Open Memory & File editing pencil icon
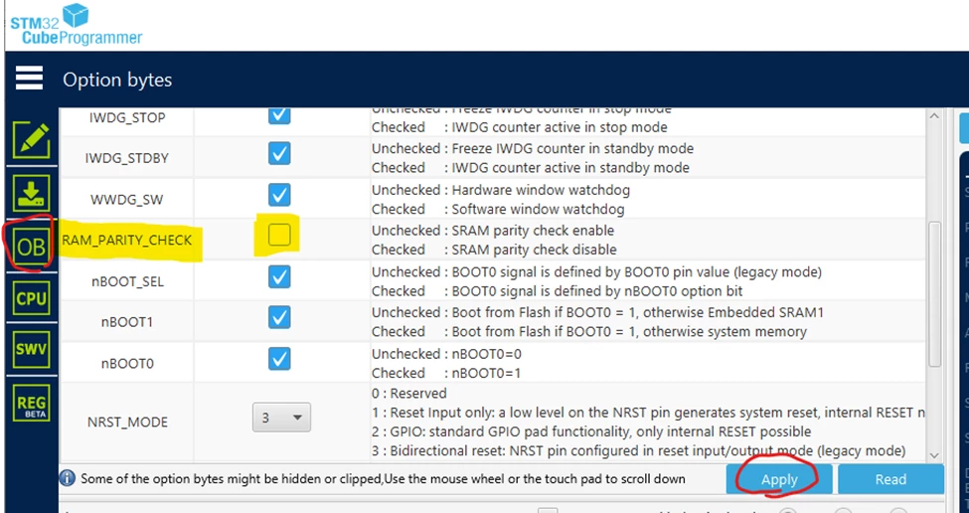Image resolution: width=969 pixels, height=513 pixels. [x=31, y=140]
